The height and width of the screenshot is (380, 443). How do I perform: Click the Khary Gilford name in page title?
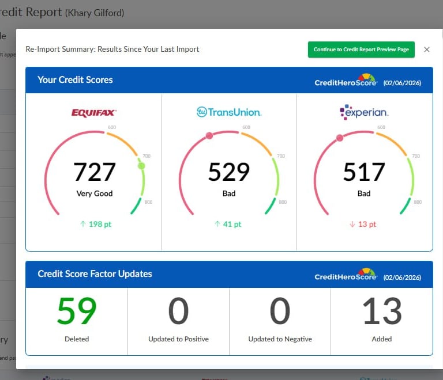(x=95, y=13)
